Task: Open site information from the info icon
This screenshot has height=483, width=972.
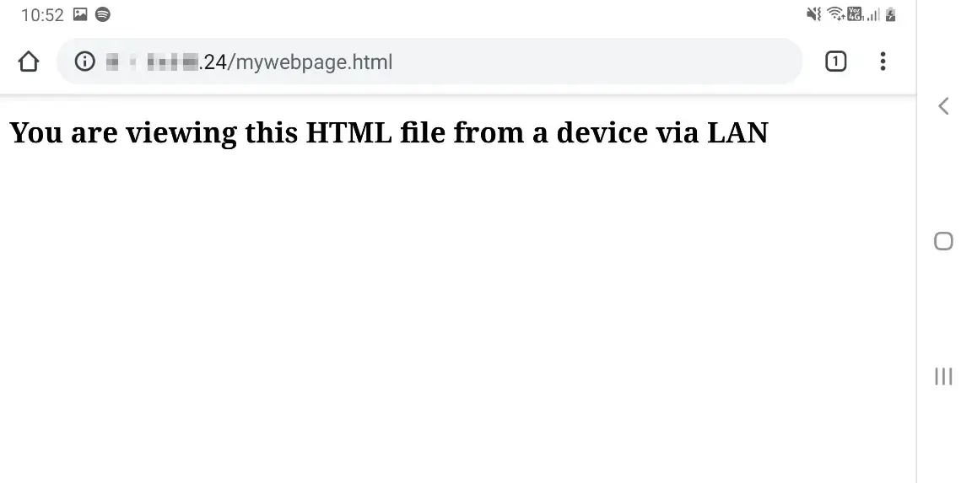Action: (x=84, y=62)
